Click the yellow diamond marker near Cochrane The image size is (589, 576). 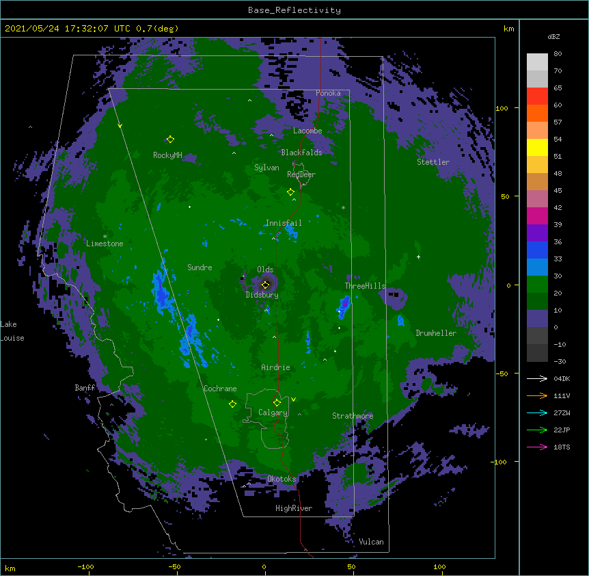pos(232,404)
